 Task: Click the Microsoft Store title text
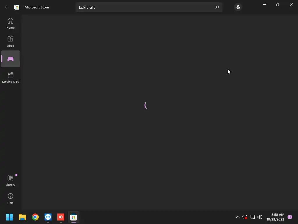click(x=37, y=7)
